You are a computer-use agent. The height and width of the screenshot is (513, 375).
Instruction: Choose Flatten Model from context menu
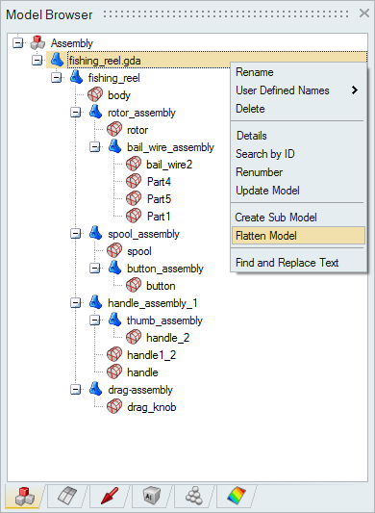[298, 236]
